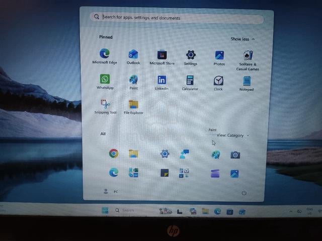Screen dimensions: 322x241
Task: Open the pinned Settings app
Action: point(191,58)
